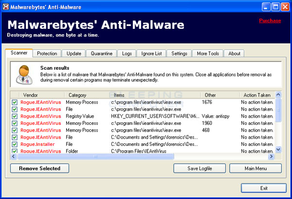This screenshot has width=292, height=199.
Task: Select the HKEY_CURRENT_USER registry item
Action: click(155, 116)
